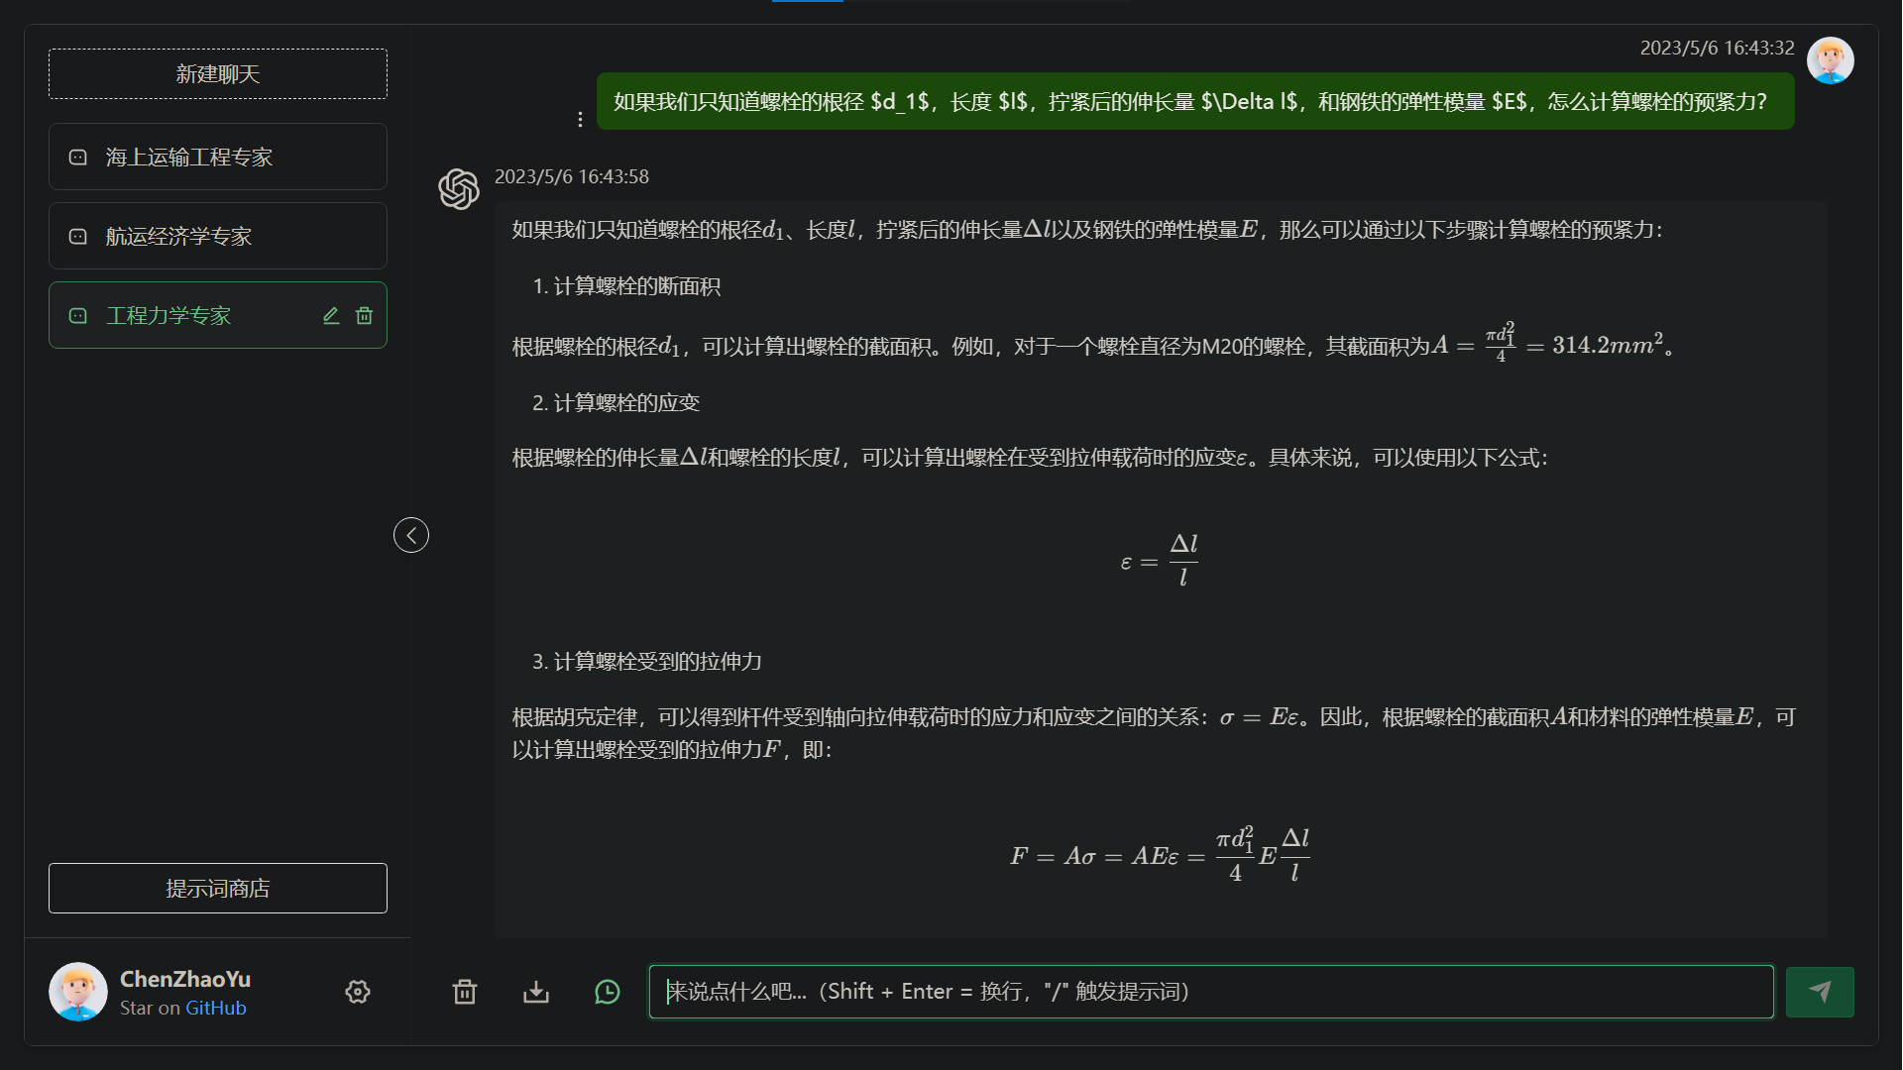Viewport: 1903px width, 1070px height.
Task: Click the chat bubble icon beside 海上运输工程专家
Action: [78, 157]
